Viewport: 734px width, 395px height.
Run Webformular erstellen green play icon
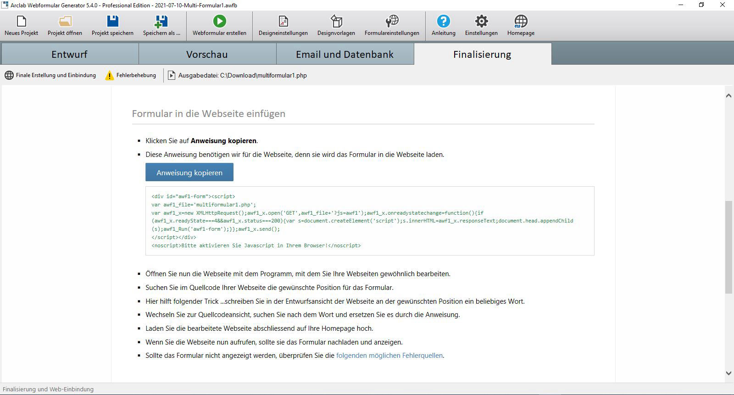[219, 22]
